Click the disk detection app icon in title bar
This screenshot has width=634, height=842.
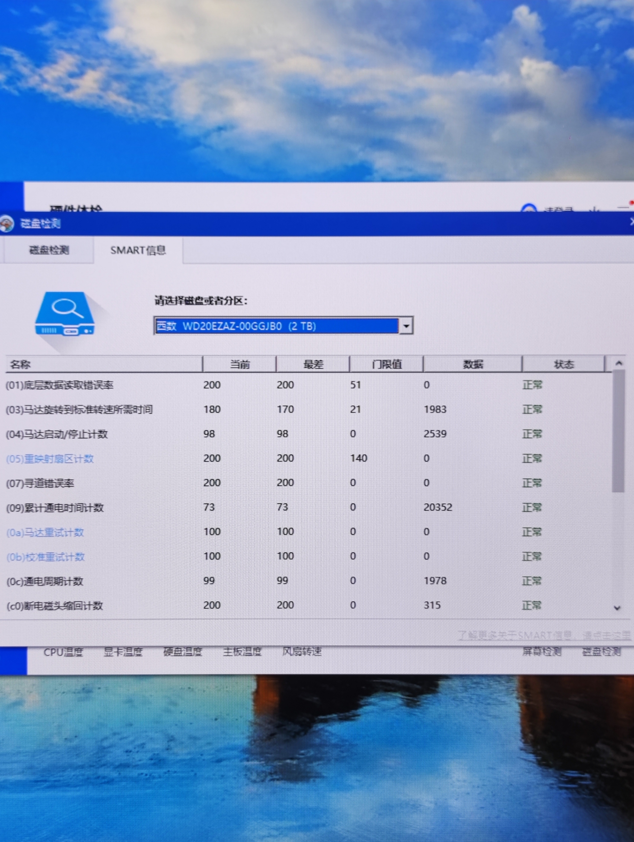pos(6,223)
